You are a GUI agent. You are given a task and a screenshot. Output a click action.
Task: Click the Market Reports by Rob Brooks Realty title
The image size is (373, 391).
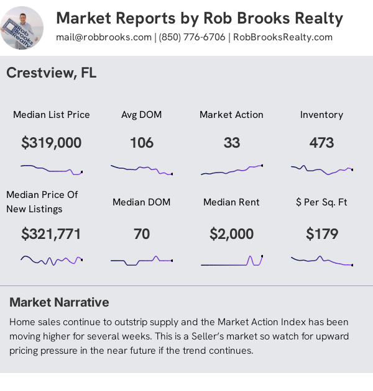coord(200,18)
